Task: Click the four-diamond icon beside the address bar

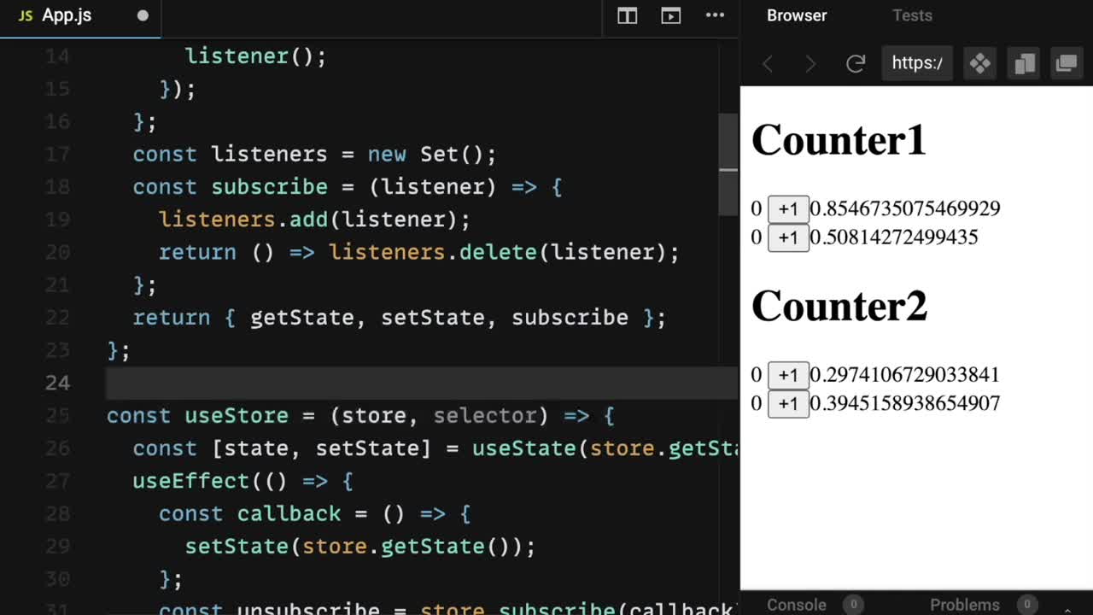Action: click(979, 63)
